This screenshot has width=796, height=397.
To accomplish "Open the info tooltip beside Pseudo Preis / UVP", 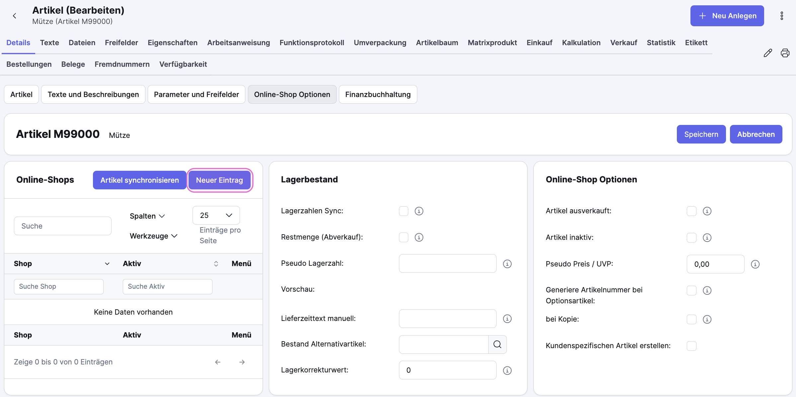I will click(755, 264).
